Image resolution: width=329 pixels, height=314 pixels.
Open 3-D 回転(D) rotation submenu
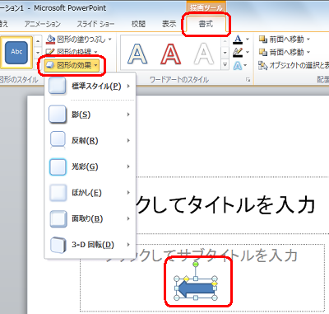(x=90, y=245)
